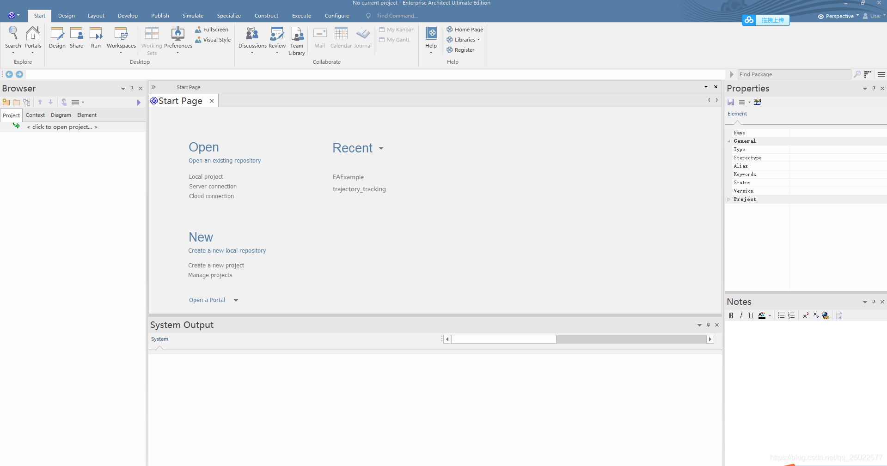Click the Find Command search box
The height and width of the screenshot is (466, 887).
point(397,16)
